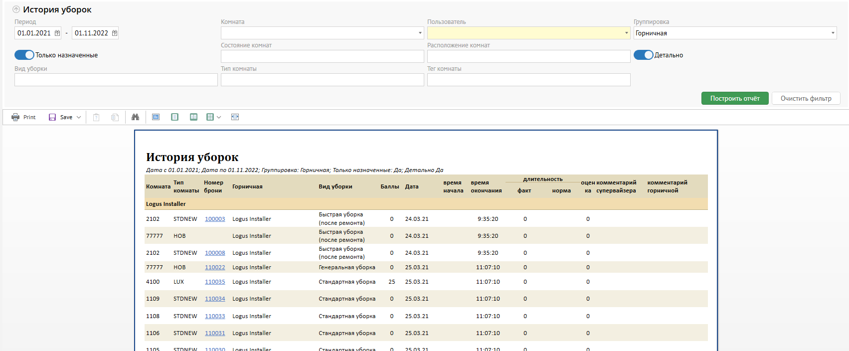849x351 pixels.
Task: Open calendar for start date 01.01.2021
Action: pos(57,33)
